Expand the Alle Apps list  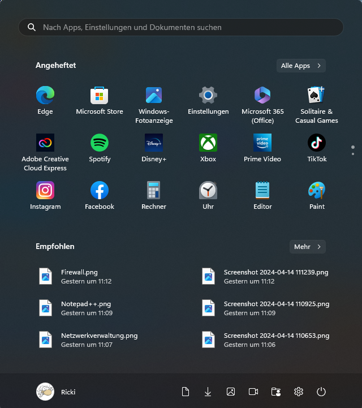tap(301, 66)
